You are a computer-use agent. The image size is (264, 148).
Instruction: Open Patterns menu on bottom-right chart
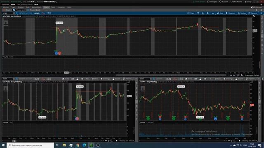tap(250, 79)
